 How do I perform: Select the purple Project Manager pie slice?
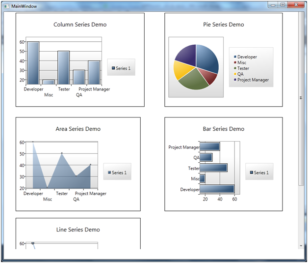186,56
